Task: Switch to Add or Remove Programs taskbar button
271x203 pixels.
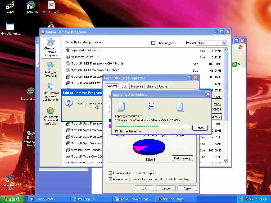Action: 134,199
